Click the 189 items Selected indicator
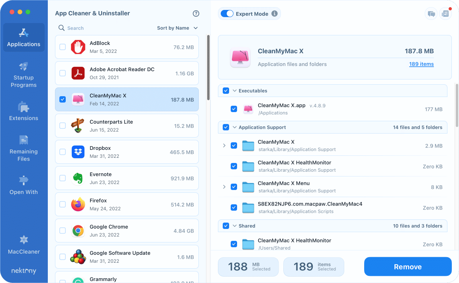Screen dimensions: 459x283 [314, 267]
